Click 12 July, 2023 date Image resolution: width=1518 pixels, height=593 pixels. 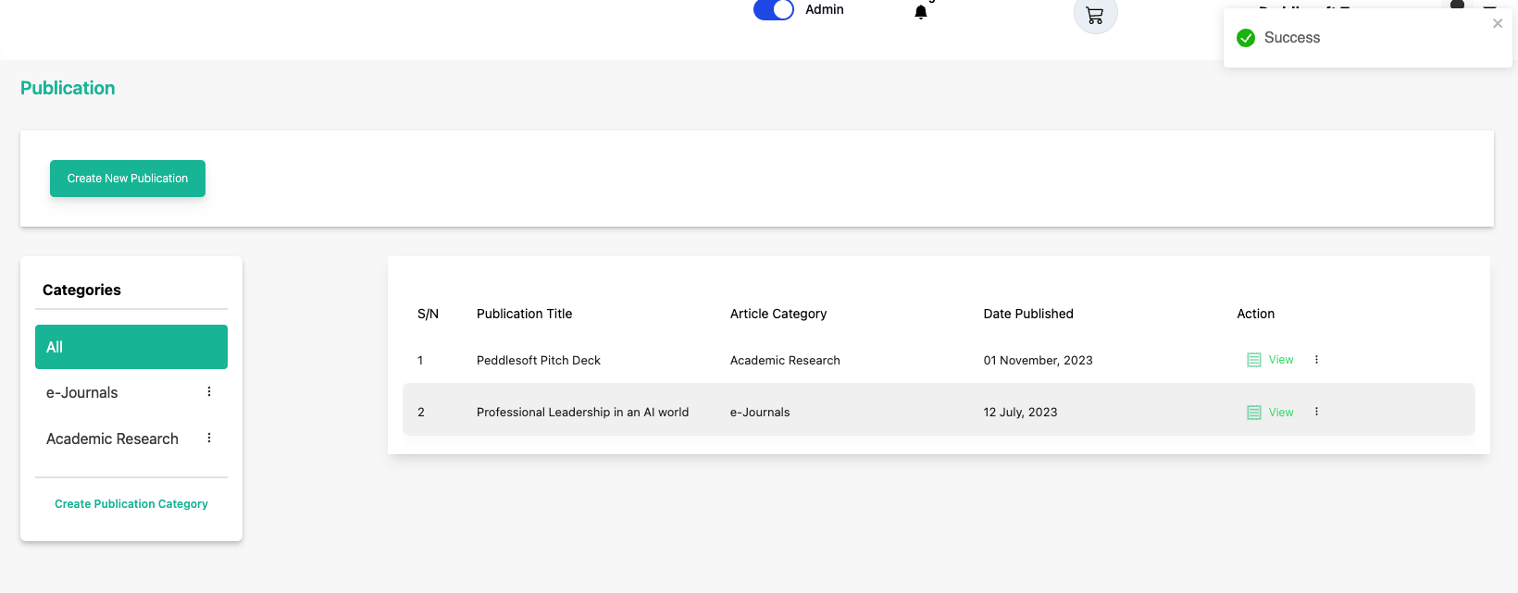1020,413
